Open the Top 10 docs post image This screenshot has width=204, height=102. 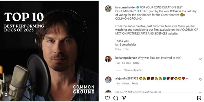pos(49,51)
